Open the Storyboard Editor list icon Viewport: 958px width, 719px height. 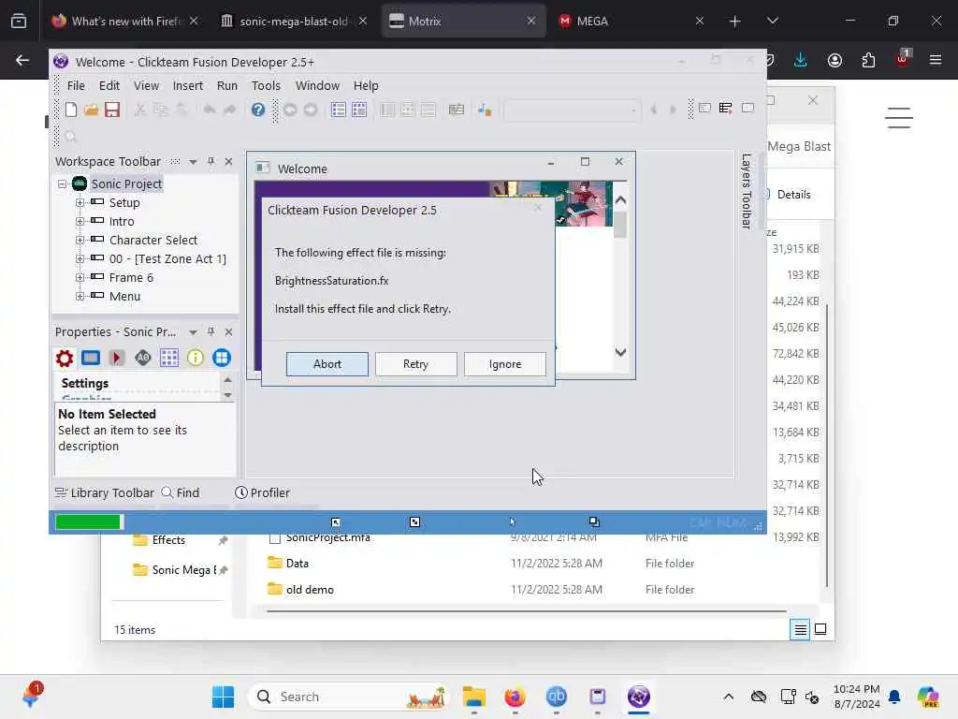pos(338,110)
